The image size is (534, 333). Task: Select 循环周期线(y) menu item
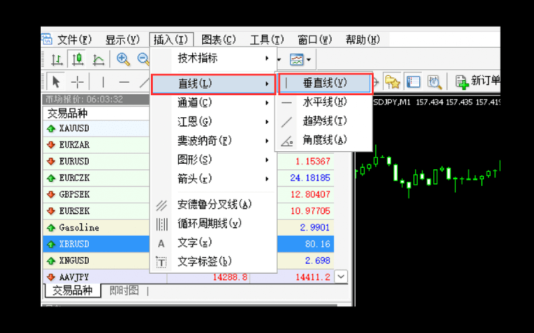point(213,224)
